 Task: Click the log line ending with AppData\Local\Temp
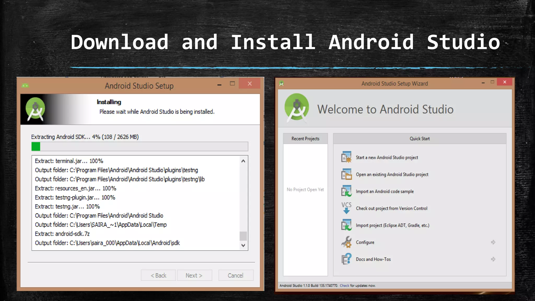point(101,225)
